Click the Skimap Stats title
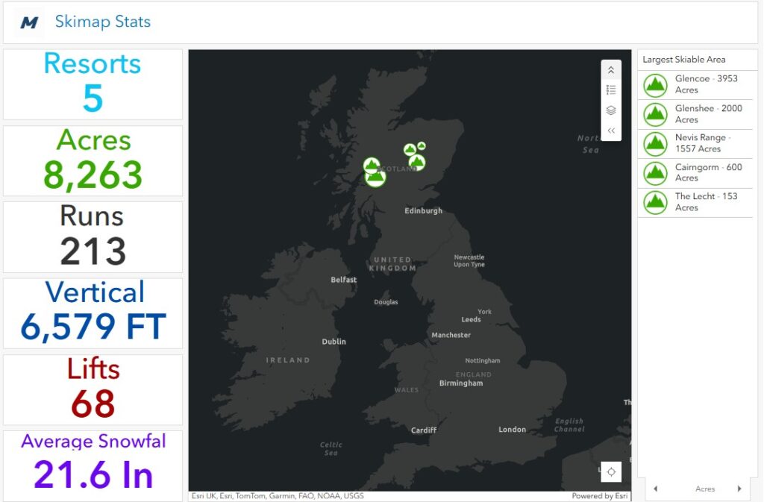The width and height of the screenshot is (764, 502). pyautogui.click(x=103, y=22)
